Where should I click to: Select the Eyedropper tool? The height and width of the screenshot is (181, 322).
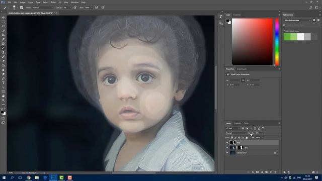(x=3, y=39)
